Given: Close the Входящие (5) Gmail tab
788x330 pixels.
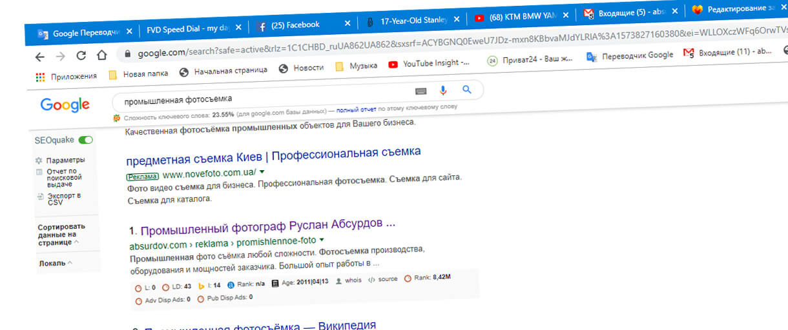Looking at the screenshot, I should tap(675, 12).
